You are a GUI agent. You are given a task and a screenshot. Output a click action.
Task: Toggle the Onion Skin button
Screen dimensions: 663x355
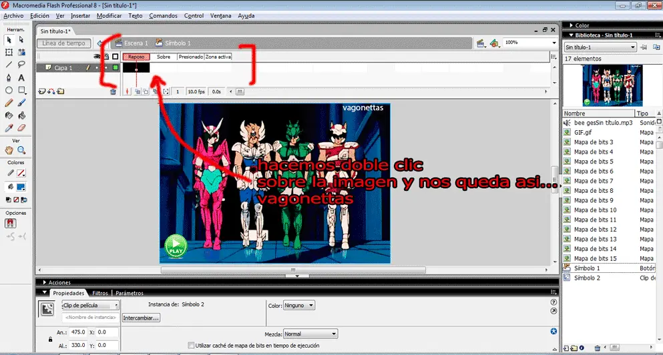(138, 91)
